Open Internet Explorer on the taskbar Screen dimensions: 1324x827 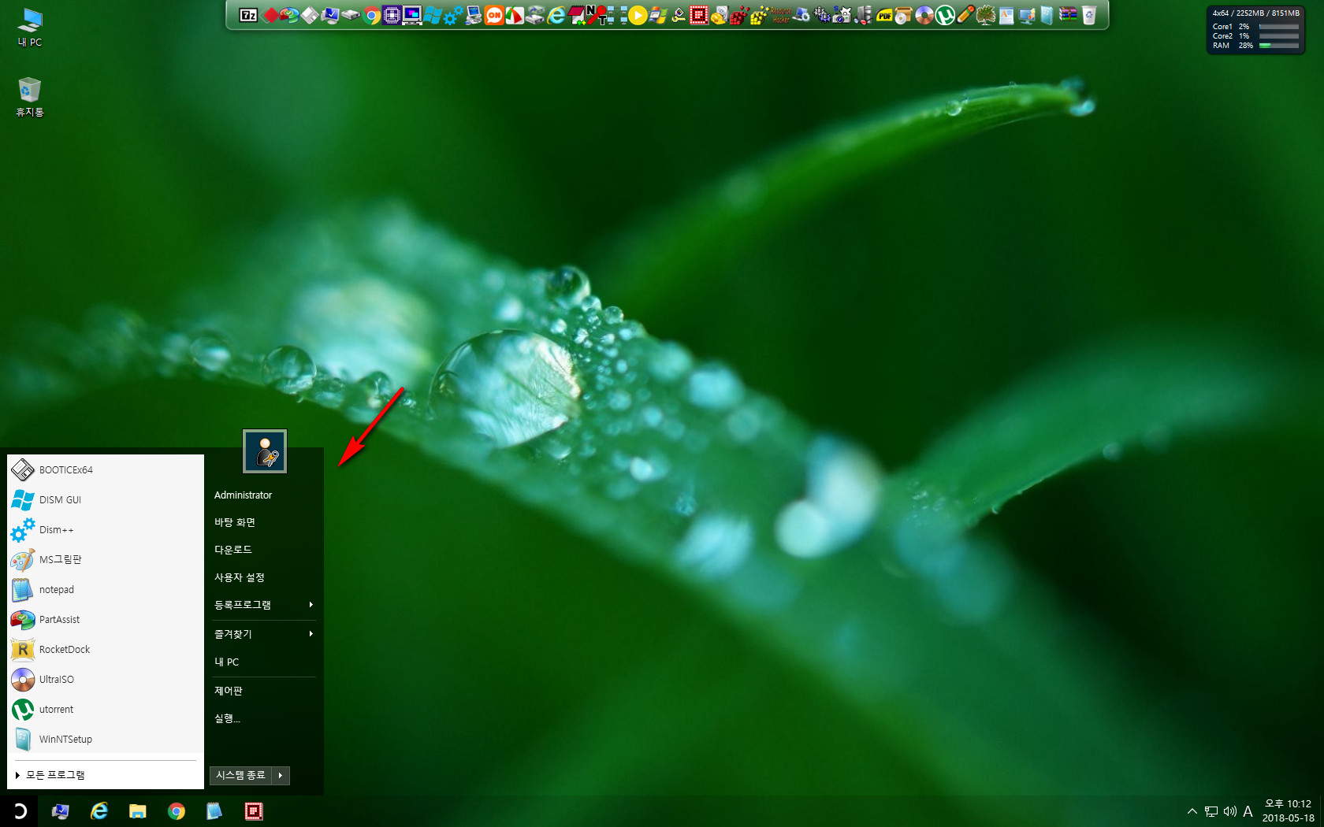pyautogui.click(x=99, y=811)
